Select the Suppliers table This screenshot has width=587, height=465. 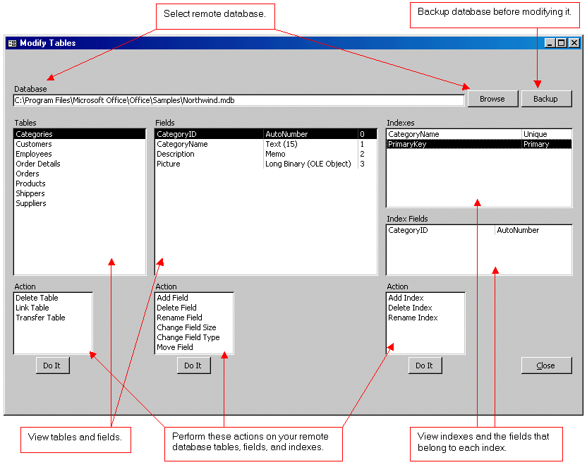coord(31,203)
